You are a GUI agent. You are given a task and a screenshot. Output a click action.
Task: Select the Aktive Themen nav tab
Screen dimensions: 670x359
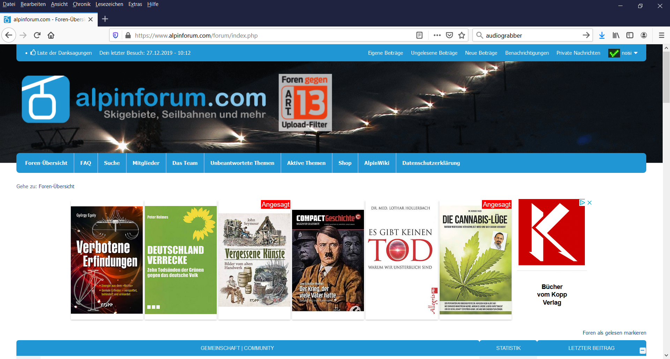click(306, 163)
